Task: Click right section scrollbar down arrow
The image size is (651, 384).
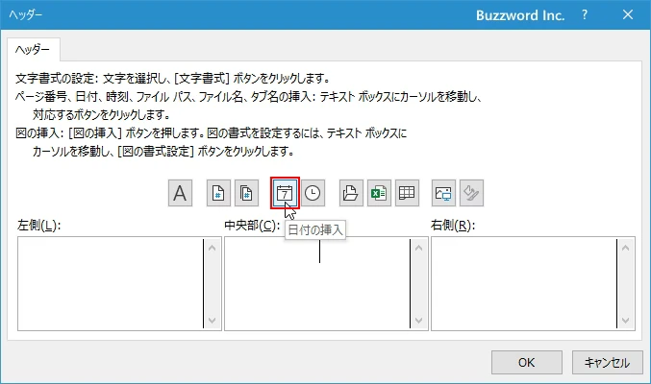Action: 626,320
